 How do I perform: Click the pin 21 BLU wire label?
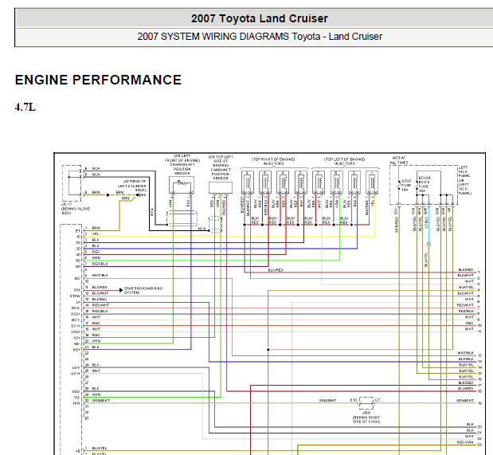[96, 347]
